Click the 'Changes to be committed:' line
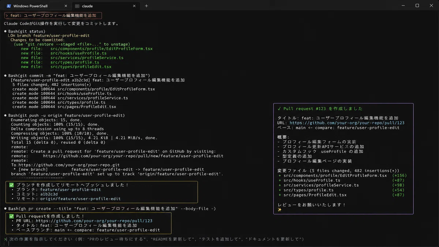 point(37,40)
